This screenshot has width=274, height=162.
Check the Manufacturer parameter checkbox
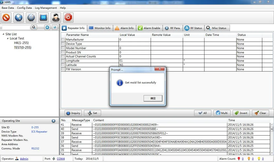(x=63, y=39)
